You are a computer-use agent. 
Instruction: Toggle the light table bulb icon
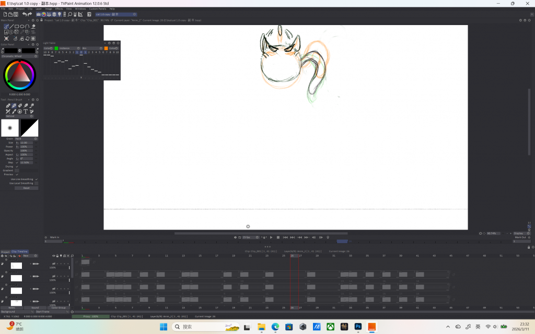click(x=59, y=14)
